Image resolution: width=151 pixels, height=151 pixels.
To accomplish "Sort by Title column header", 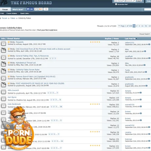I will click(x=3, y=38).
